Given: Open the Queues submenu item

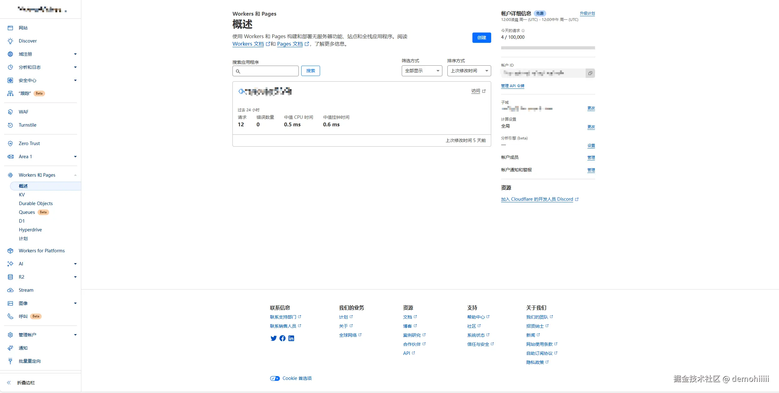Looking at the screenshot, I should (x=27, y=212).
